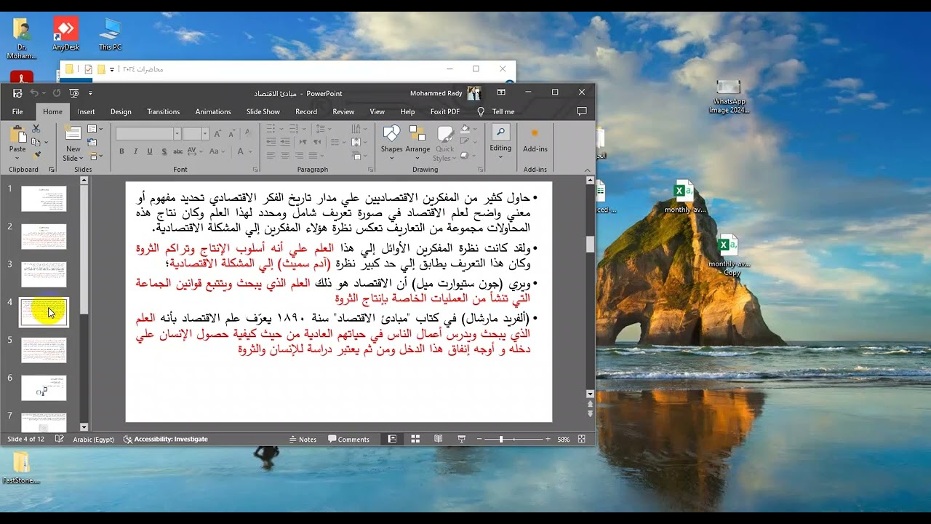Click Accessibility: Investigate in status bar

click(166, 439)
